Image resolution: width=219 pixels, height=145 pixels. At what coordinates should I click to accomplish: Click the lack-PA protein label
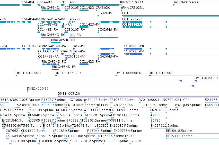(79, 51)
